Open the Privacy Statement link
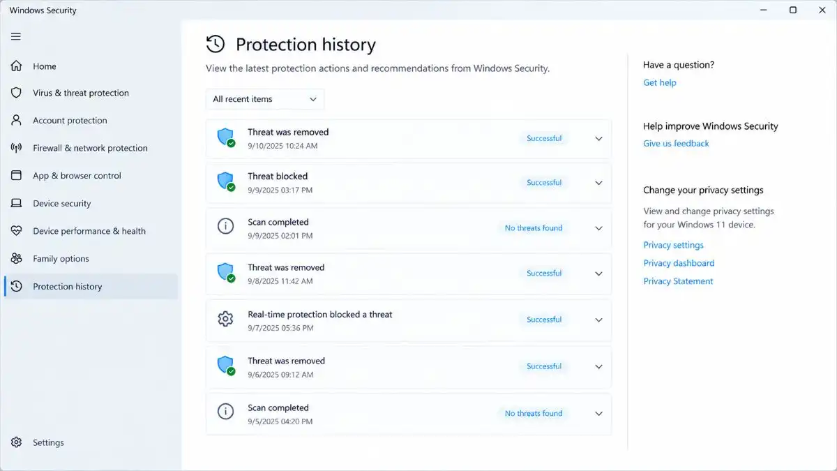837x471 pixels. pyautogui.click(x=678, y=281)
